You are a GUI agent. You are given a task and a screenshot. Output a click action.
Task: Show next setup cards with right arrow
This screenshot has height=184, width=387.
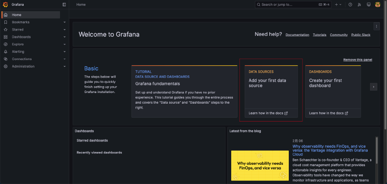(373, 87)
